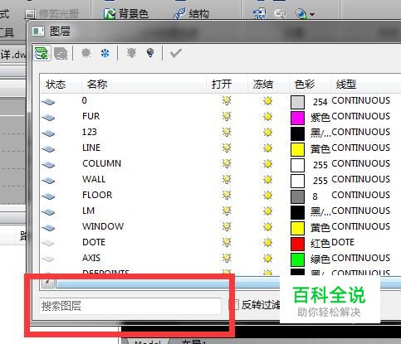Toggle on/off bulb for layer 0
401x344 pixels.
coord(227,100)
